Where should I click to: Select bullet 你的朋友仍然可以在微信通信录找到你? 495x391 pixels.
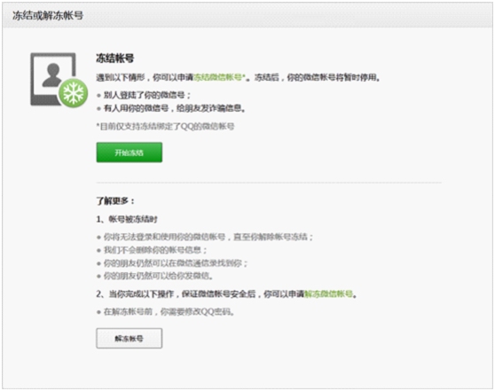click(x=176, y=263)
